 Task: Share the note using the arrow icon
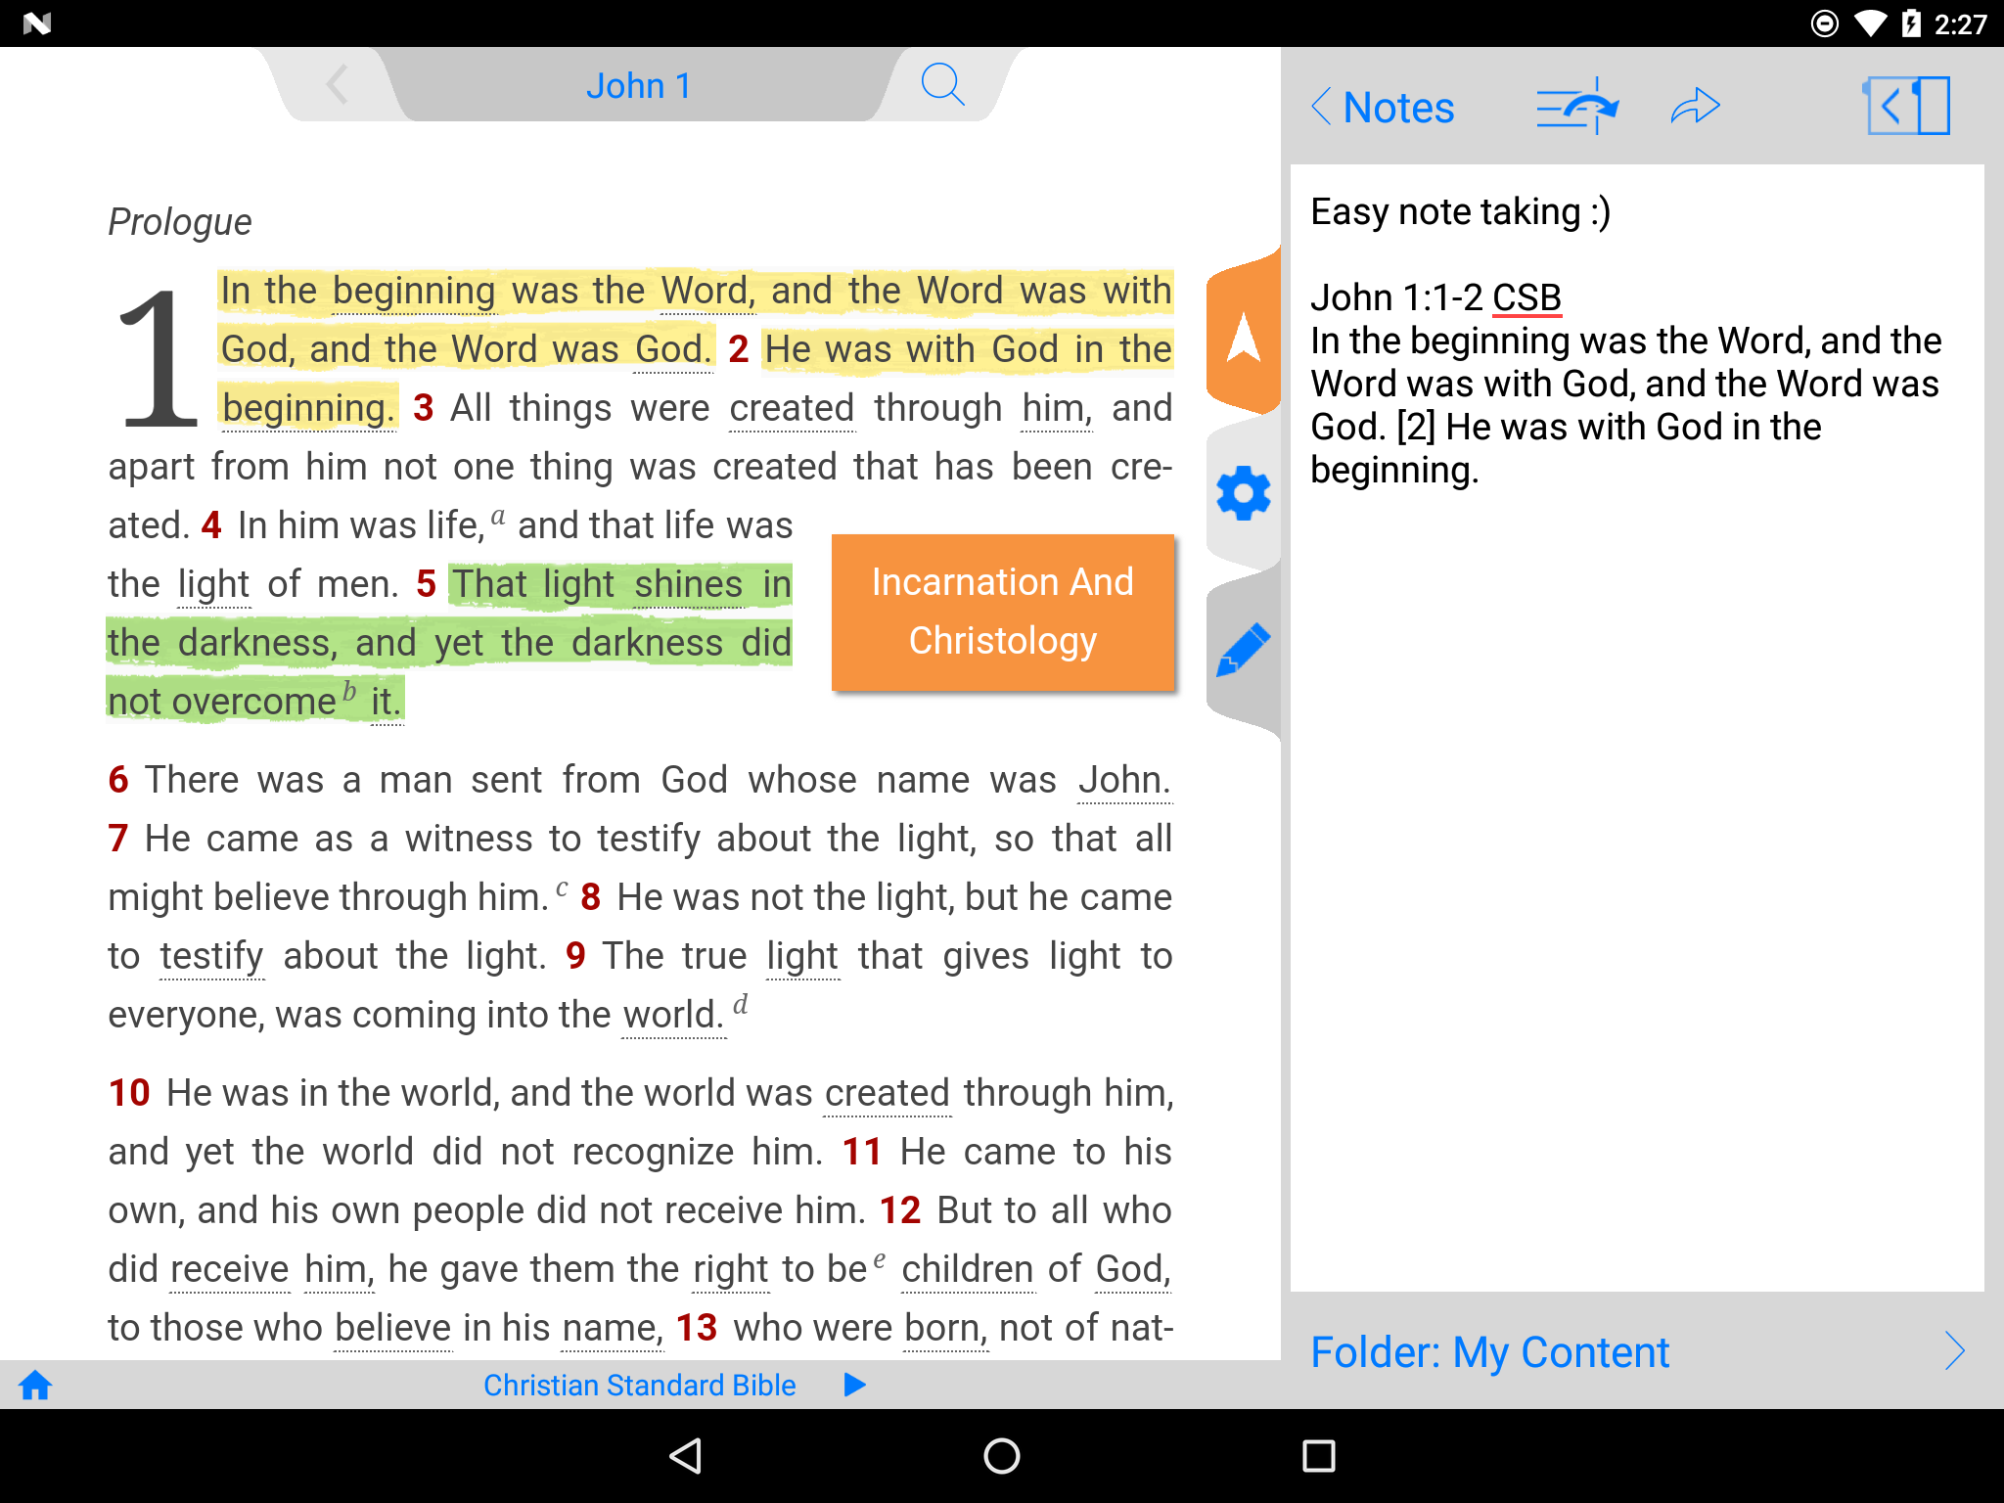[1695, 106]
